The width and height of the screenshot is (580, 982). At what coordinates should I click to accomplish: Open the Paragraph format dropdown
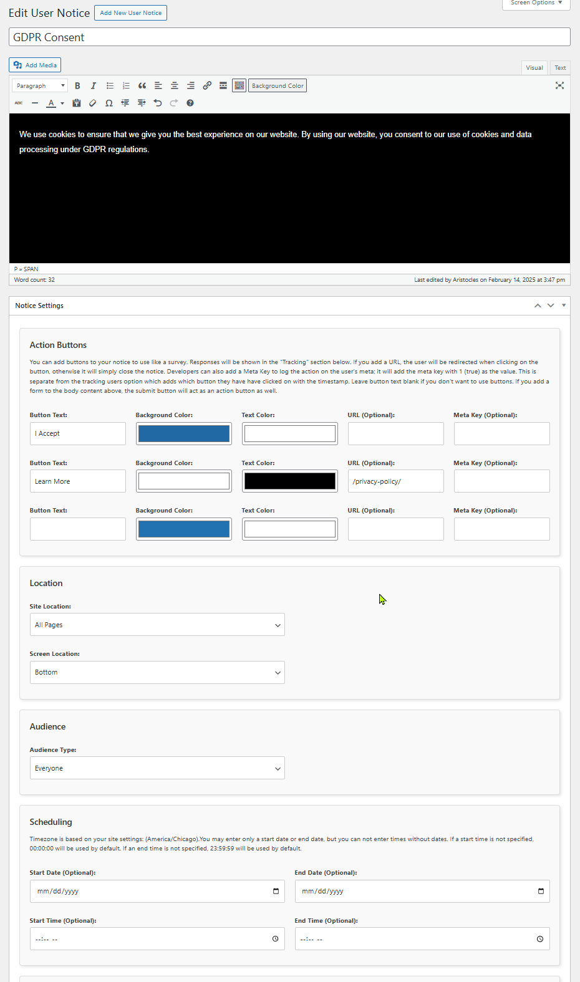click(40, 86)
